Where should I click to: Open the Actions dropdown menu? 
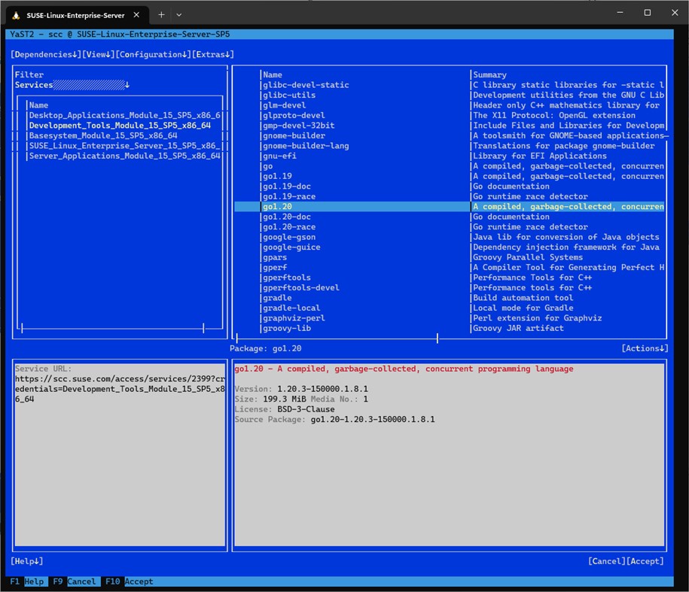point(645,348)
